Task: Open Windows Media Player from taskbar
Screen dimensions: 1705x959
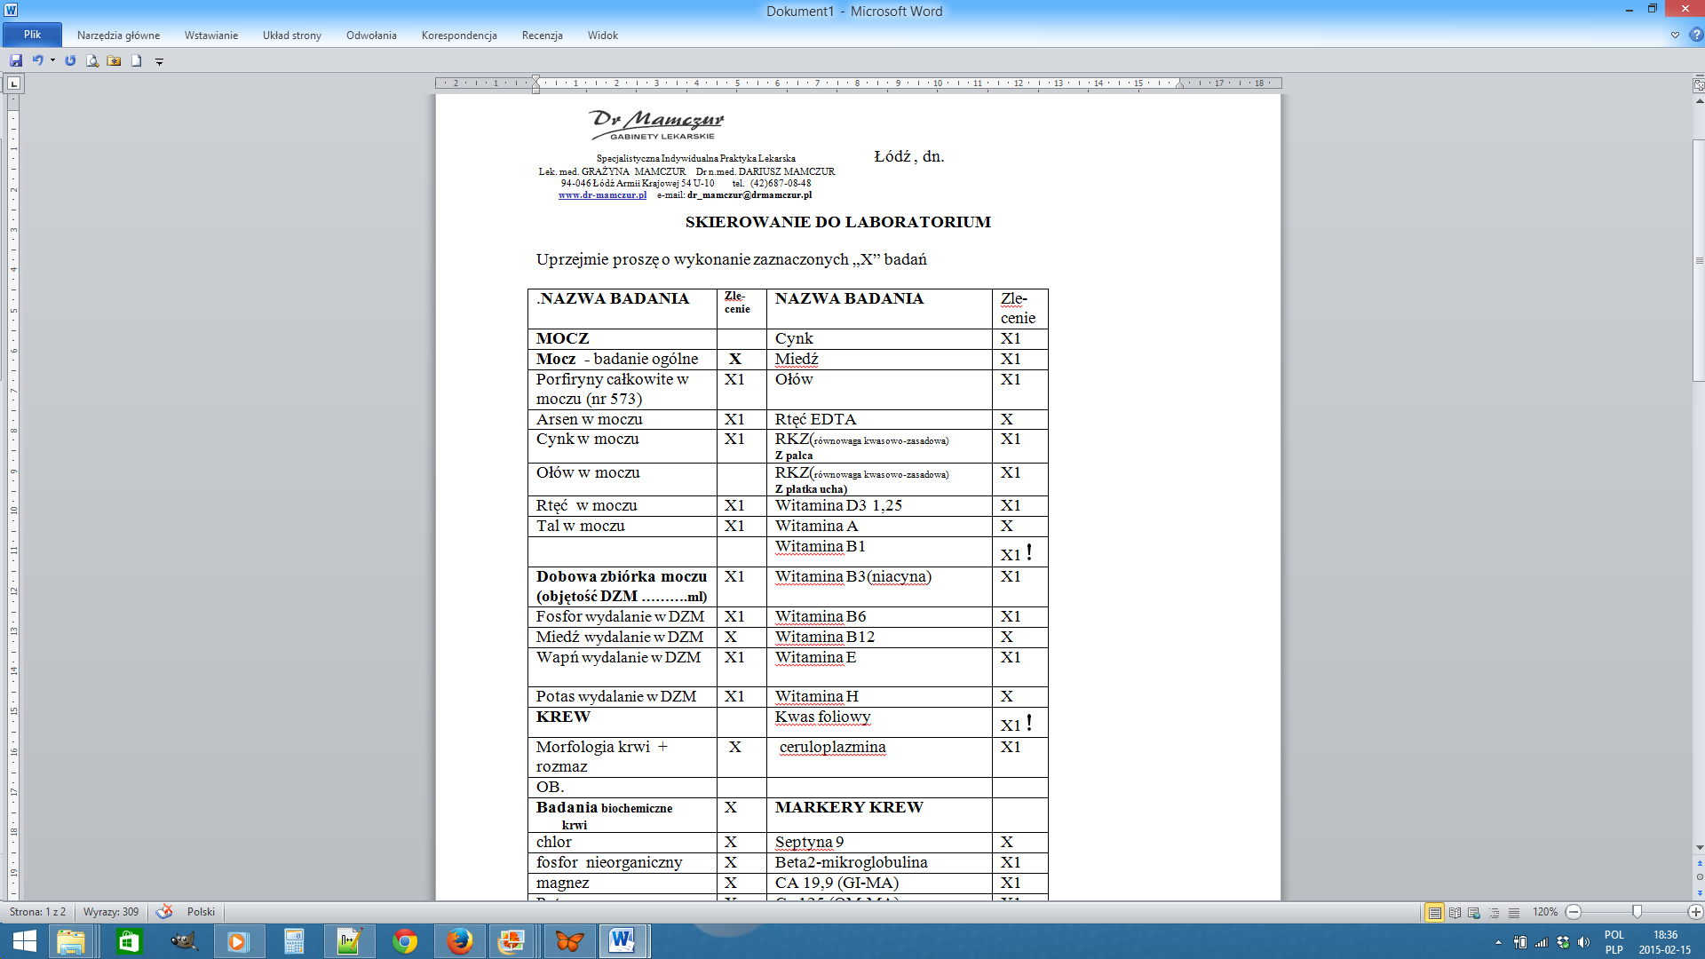Action: click(238, 941)
